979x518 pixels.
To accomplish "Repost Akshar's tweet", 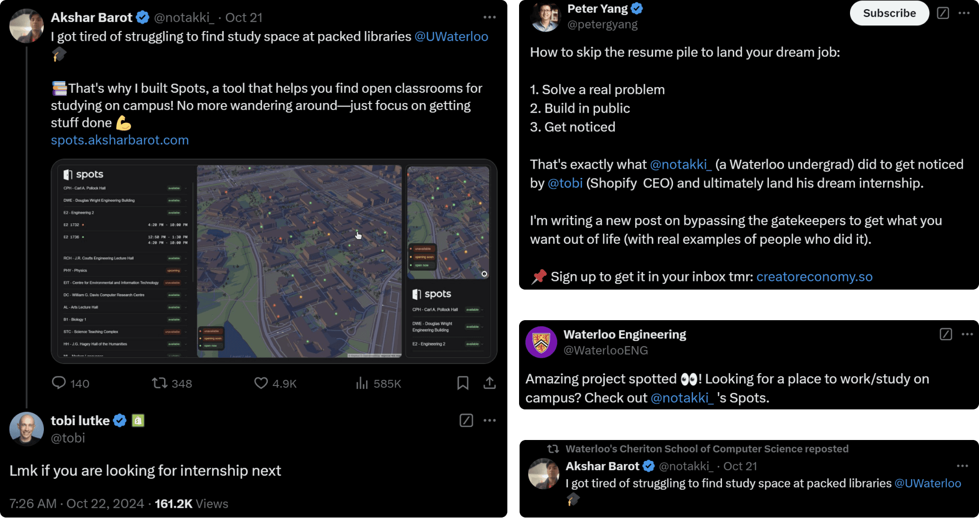I will 160,383.
